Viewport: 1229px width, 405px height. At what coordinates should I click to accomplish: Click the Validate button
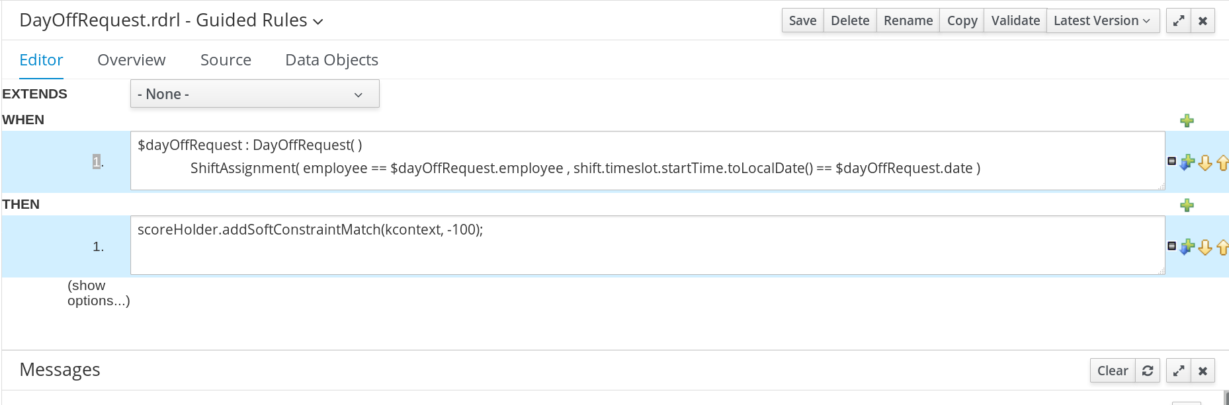pyautogui.click(x=1015, y=20)
